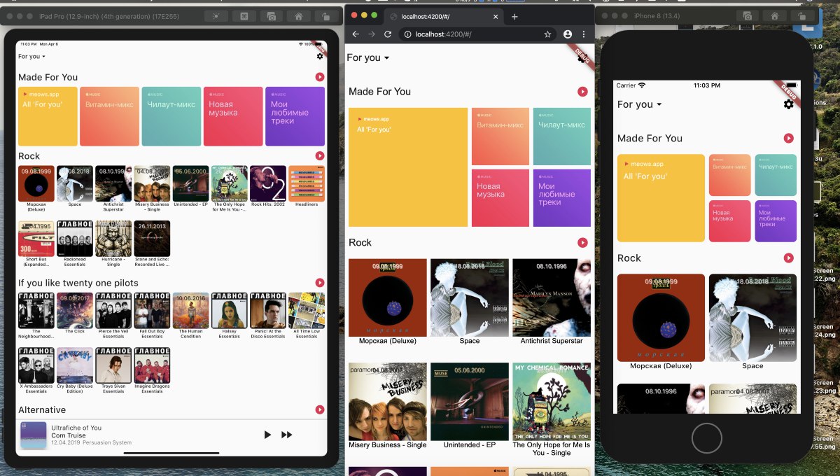
Task: Go Home in iPad simulator toolbar
Action: point(299,16)
